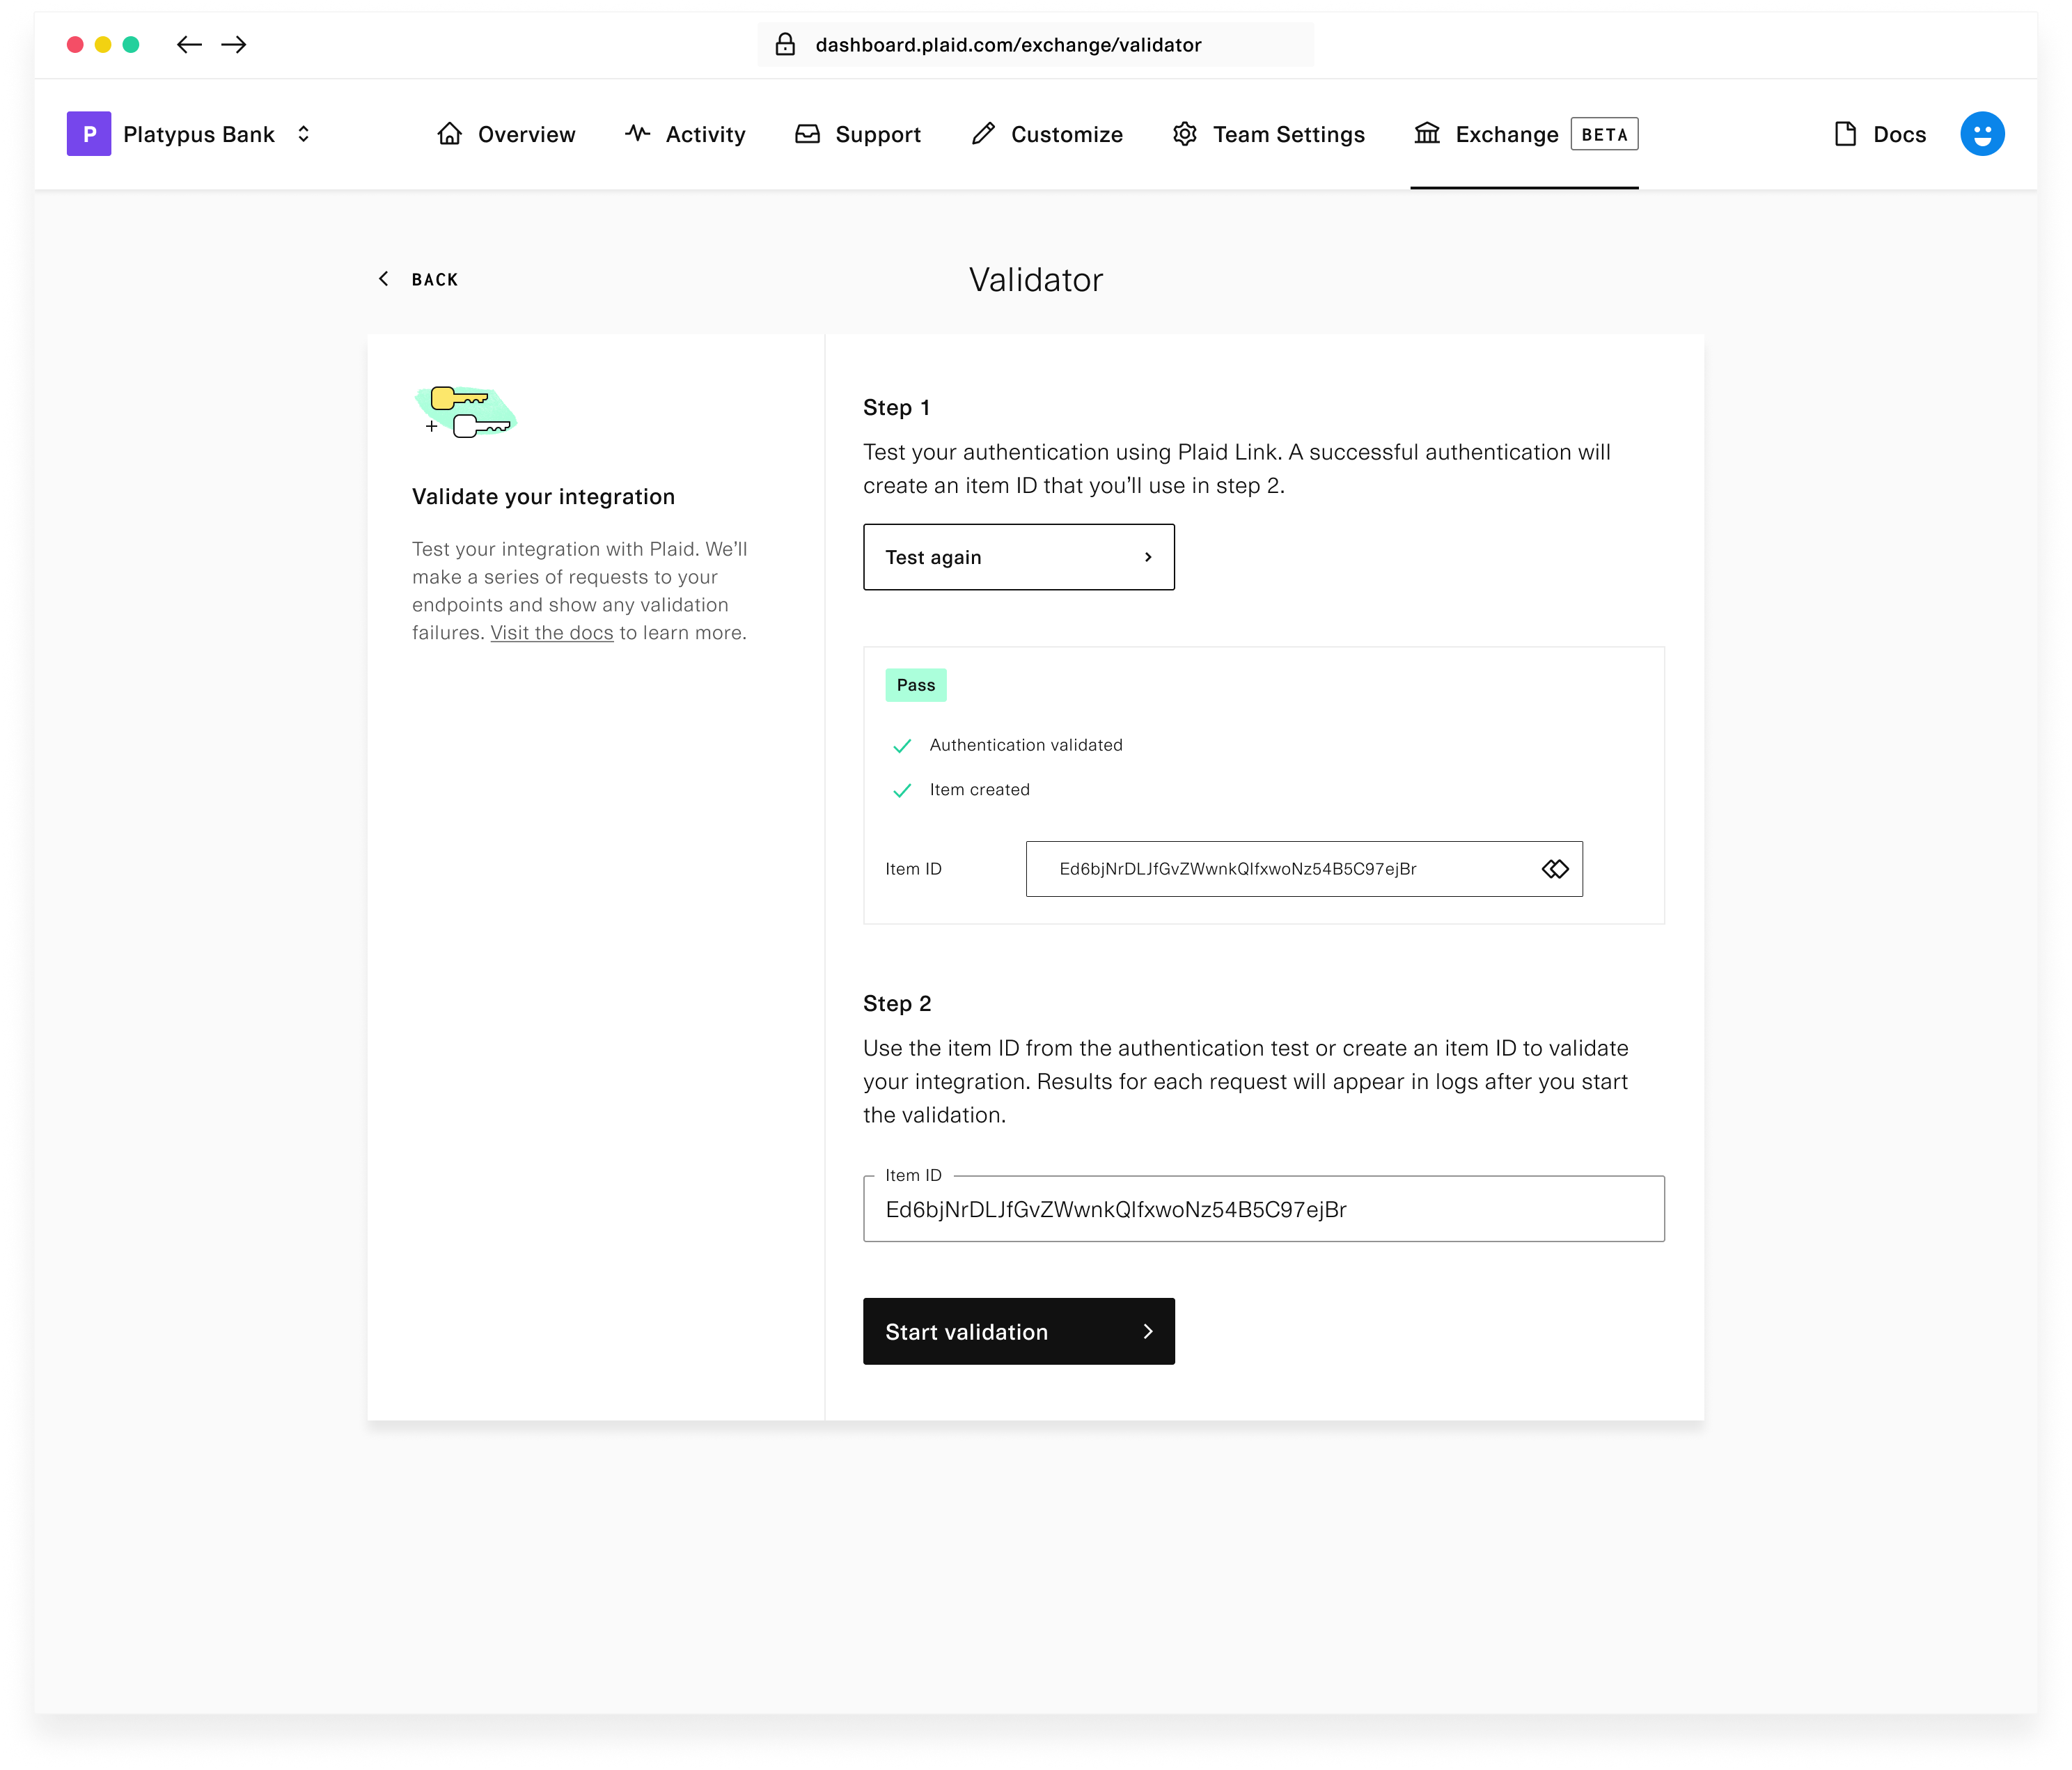Click the Authentication validated checkmark
The image size is (2072, 1770).
902,746
